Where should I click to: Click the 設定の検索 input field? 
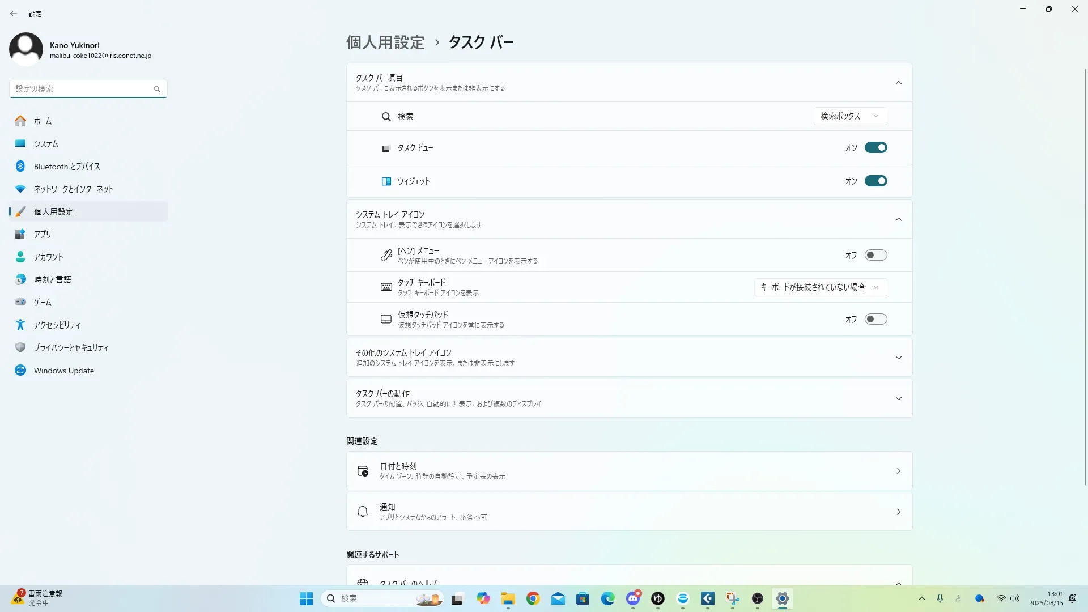point(82,89)
